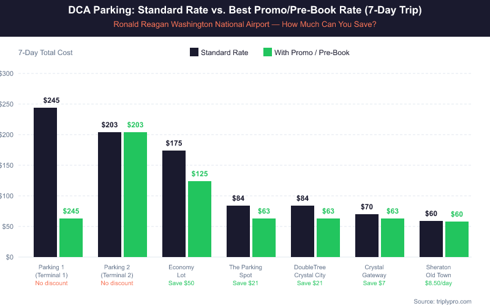Select The Parking Spot standard bar
This screenshot has height=306, width=490.
[238, 231]
